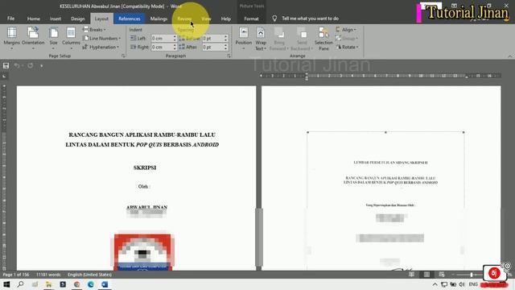The image size is (515, 290).
Task: Show hidden system tray icons
Action: click(435, 284)
